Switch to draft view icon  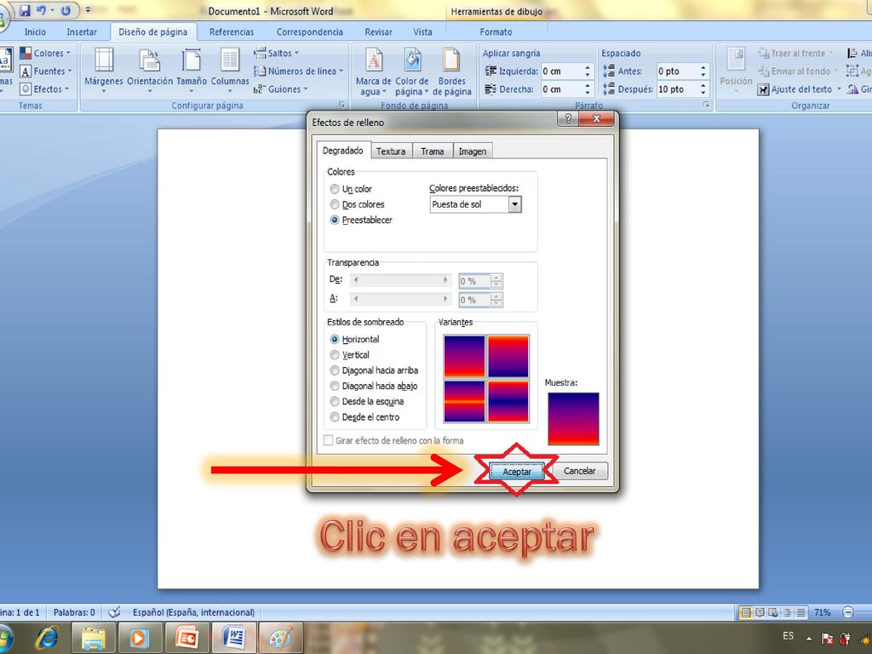click(800, 612)
